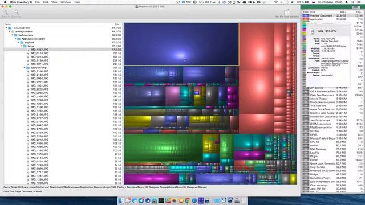Select the Application kind row
365x205 pixels.
[333, 19]
